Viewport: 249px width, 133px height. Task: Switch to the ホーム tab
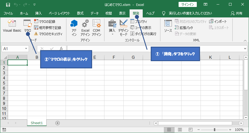(24, 13)
